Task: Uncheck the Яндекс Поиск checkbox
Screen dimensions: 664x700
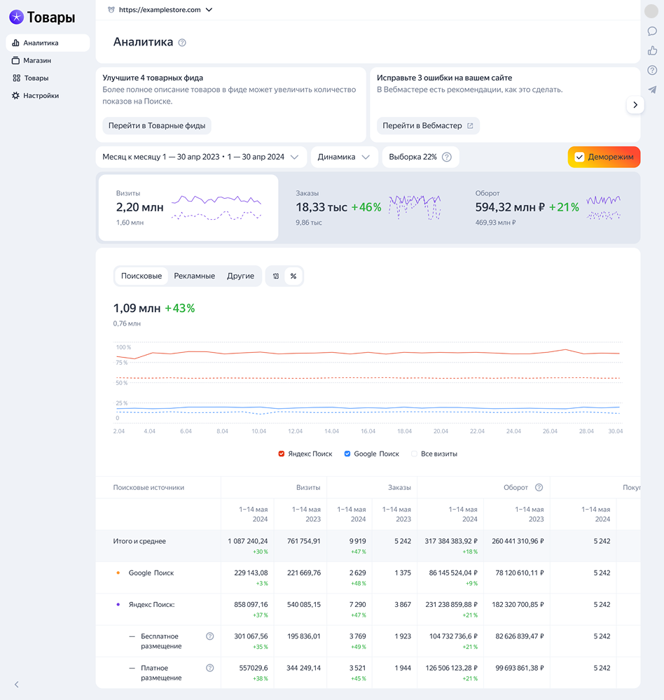Action: (282, 454)
